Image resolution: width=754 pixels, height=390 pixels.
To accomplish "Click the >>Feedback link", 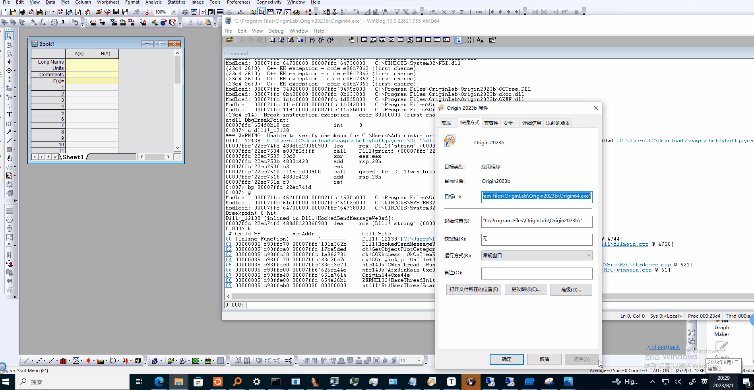I will [663, 347].
